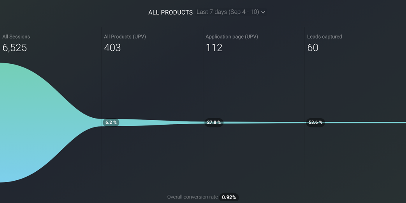The image size is (406, 203).
Task: Click the 112 application page value
Action: coord(214,48)
